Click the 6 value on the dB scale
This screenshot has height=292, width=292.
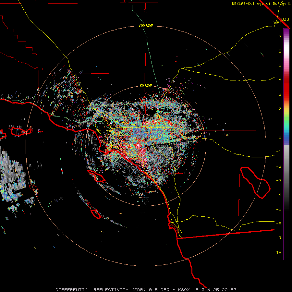click(x=280, y=51)
